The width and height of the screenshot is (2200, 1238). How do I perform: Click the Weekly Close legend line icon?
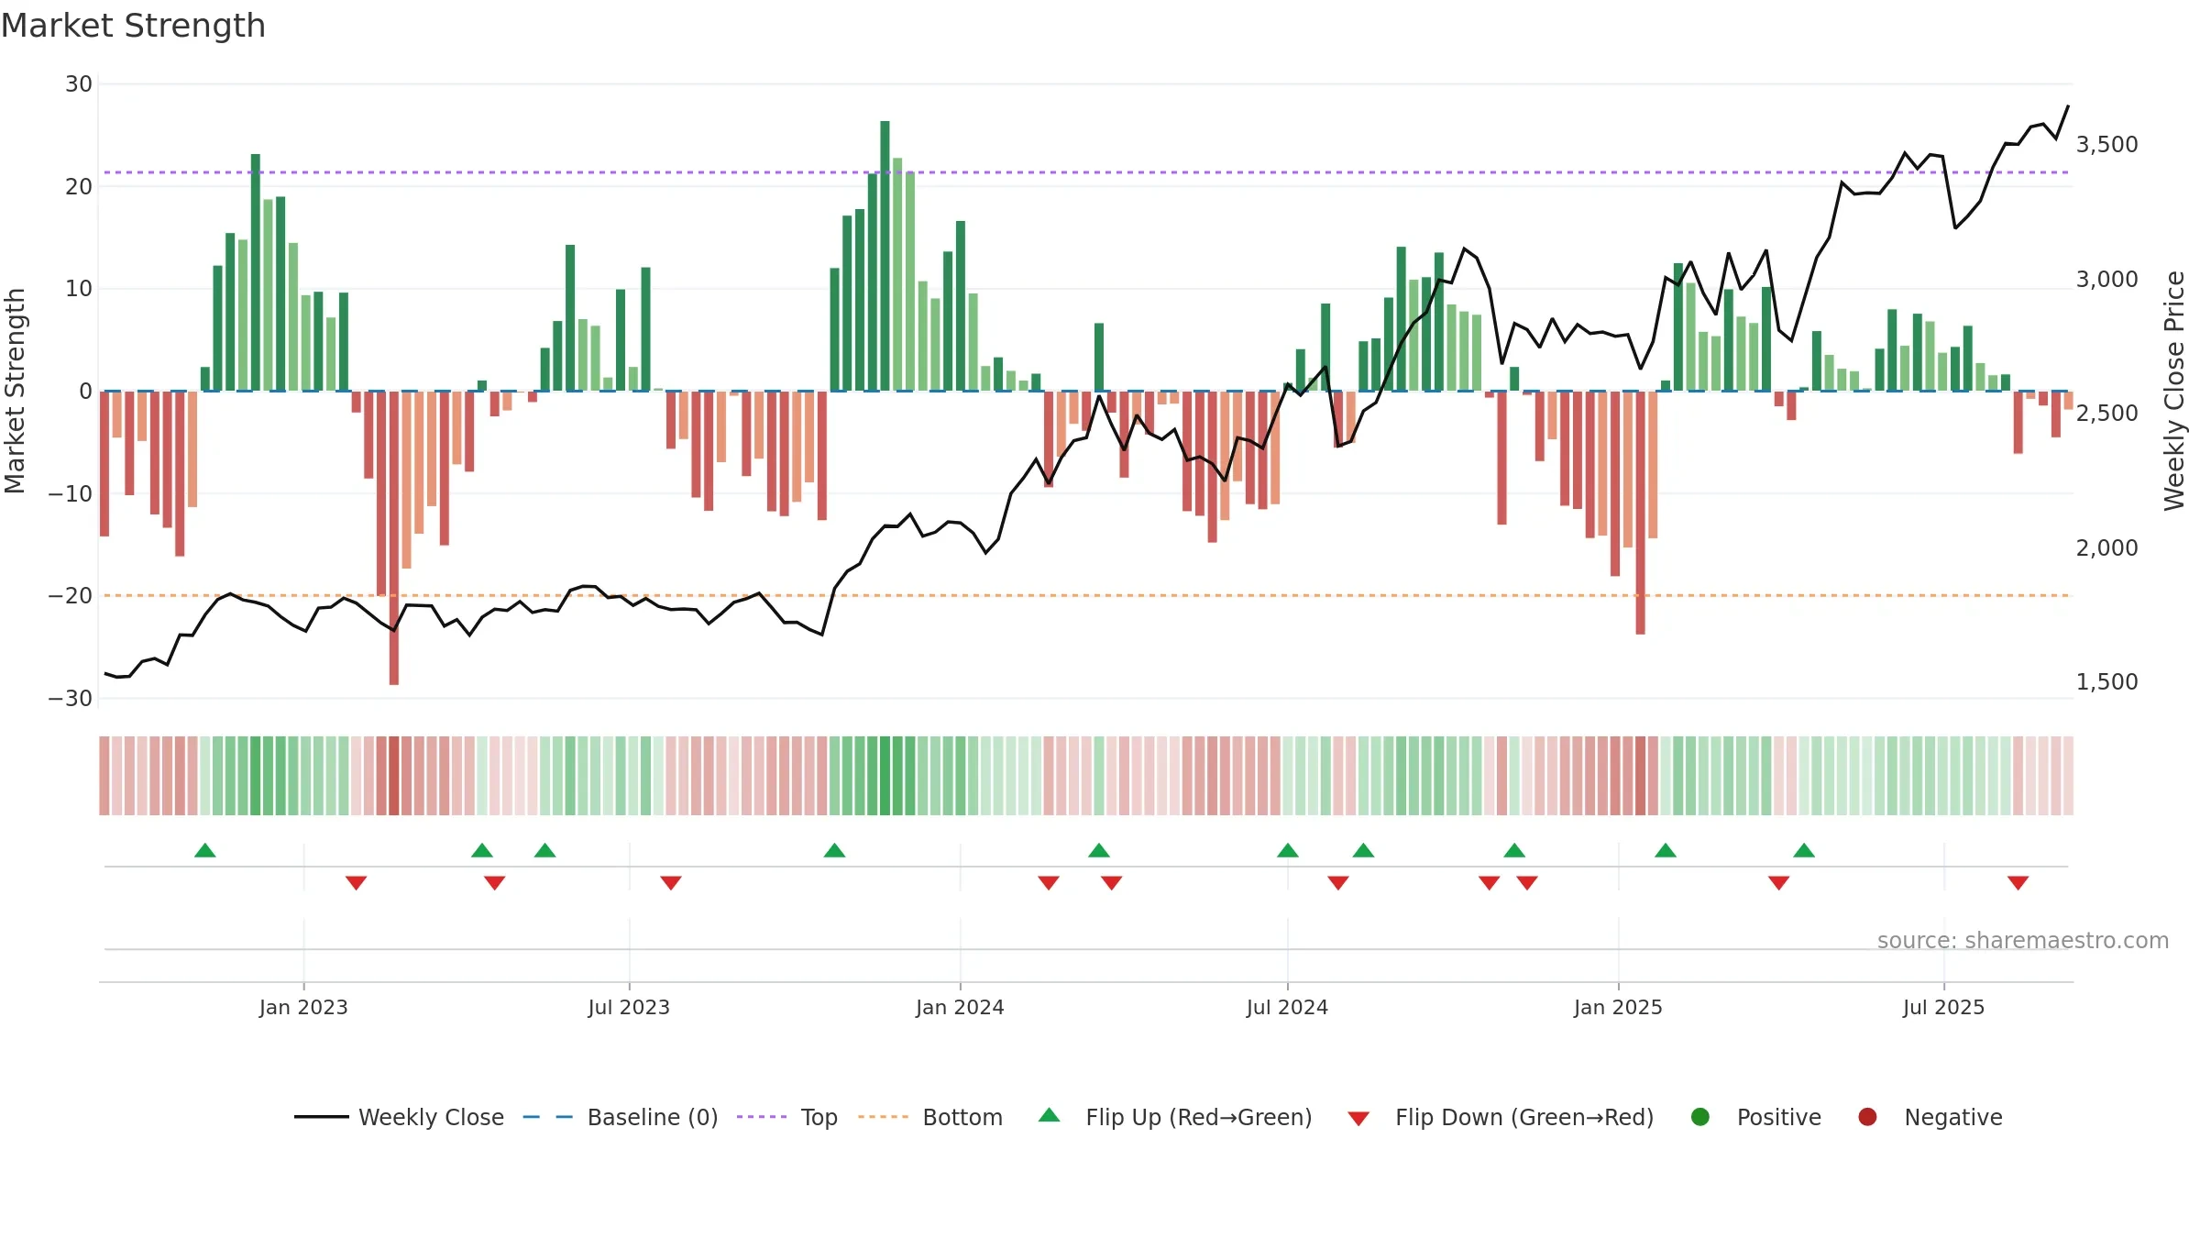coord(321,1117)
